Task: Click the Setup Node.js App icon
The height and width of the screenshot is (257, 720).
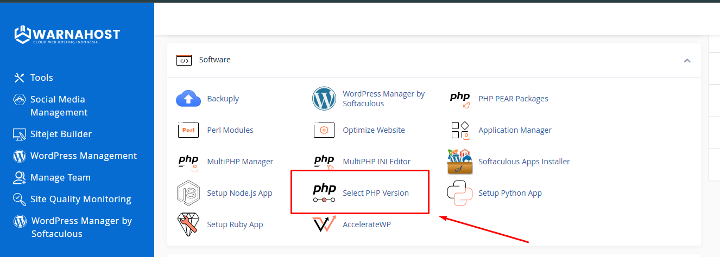Action: tap(188, 193)
